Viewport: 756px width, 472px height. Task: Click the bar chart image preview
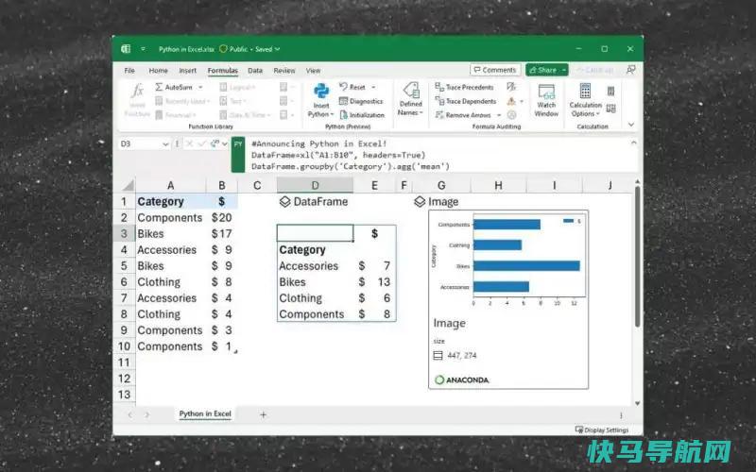[x=508, y=260]
